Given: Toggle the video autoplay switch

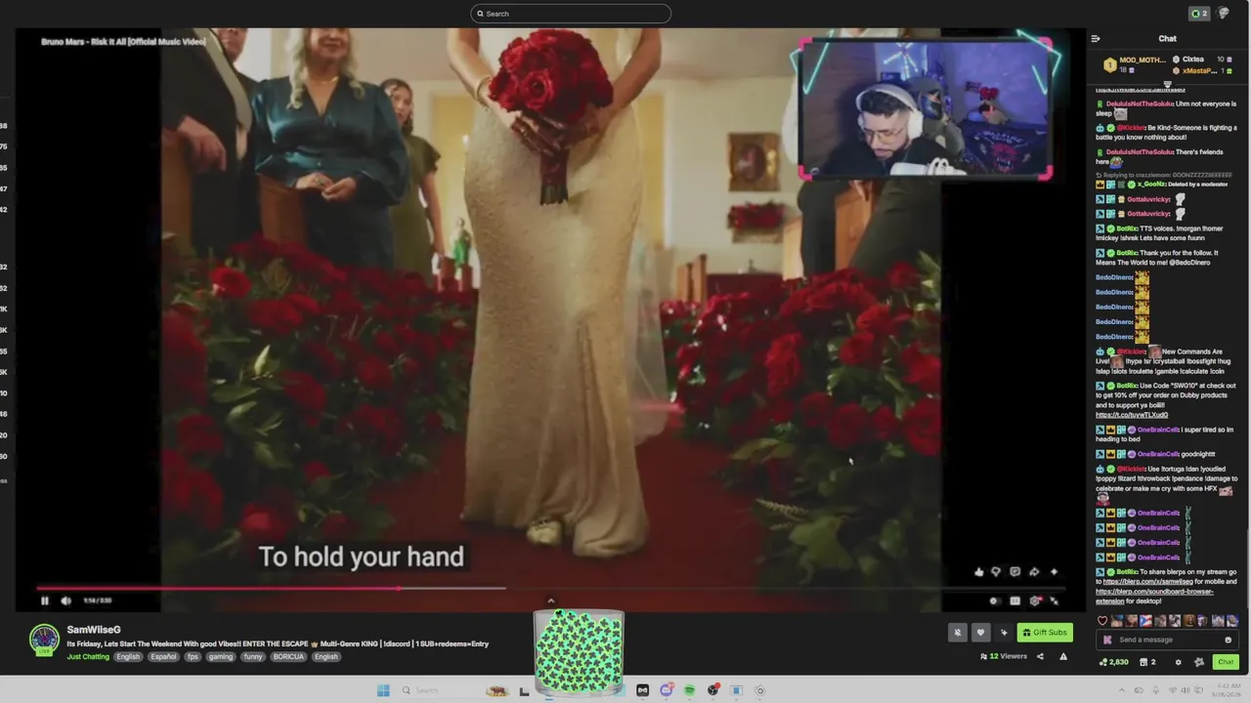Looking at the screenshot, I should [994, 600].
